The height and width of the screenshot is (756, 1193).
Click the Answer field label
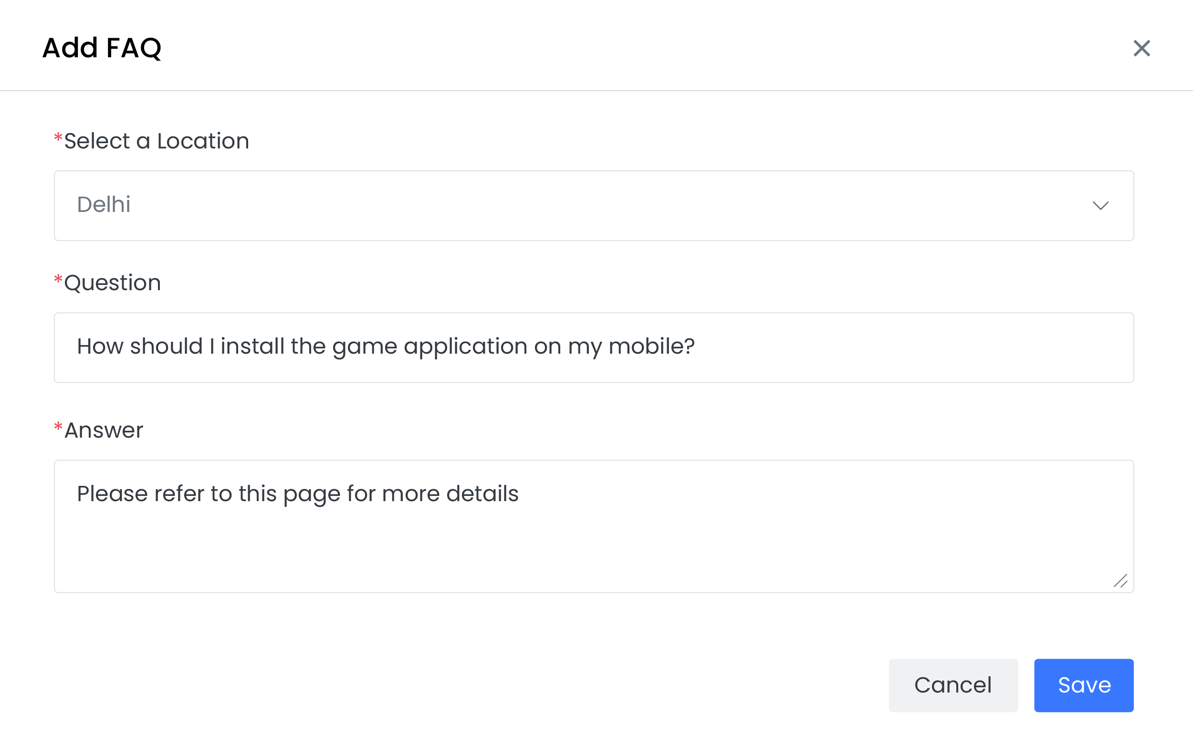pyautogui.click(x=104, y=430)
